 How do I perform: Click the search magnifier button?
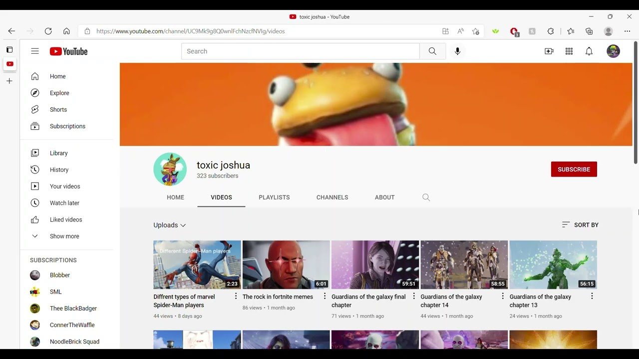tap(432, 51)
